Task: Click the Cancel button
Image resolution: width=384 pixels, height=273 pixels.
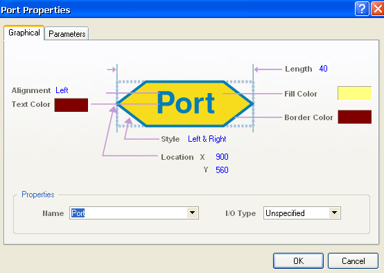Action: (x=353, y=261)
